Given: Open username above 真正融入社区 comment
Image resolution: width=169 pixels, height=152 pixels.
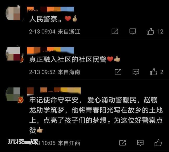Looking at the screenshot, I should coord(50,50).
